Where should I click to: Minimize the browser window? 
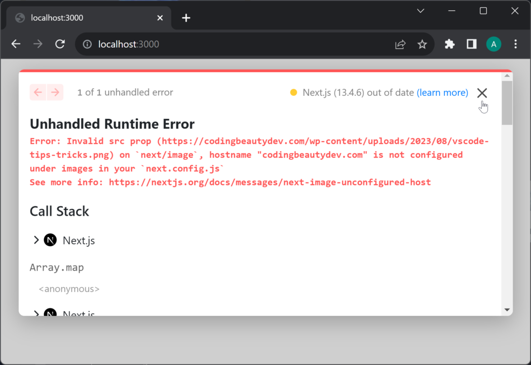tap(452, 11)
